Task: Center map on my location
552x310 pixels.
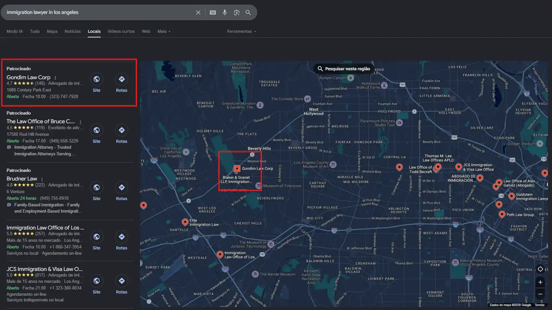Action: 540,269
